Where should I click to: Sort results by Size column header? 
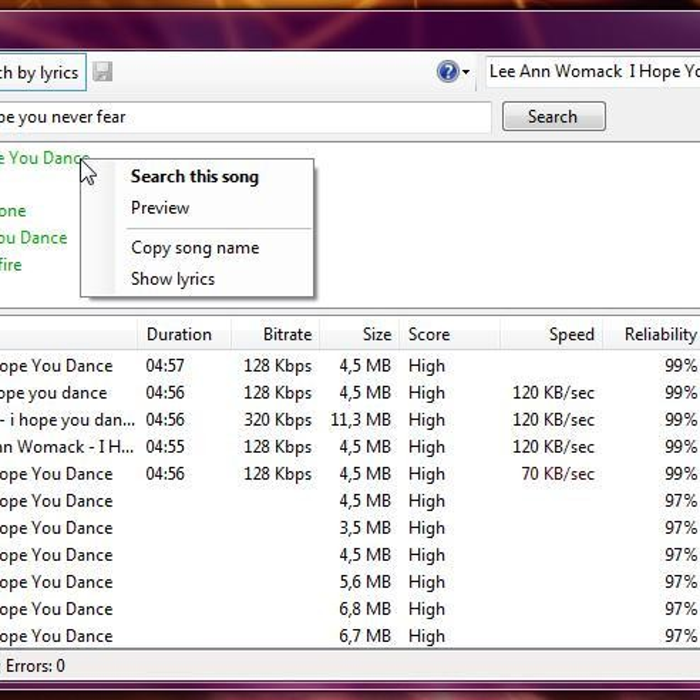tap(359, 334)
